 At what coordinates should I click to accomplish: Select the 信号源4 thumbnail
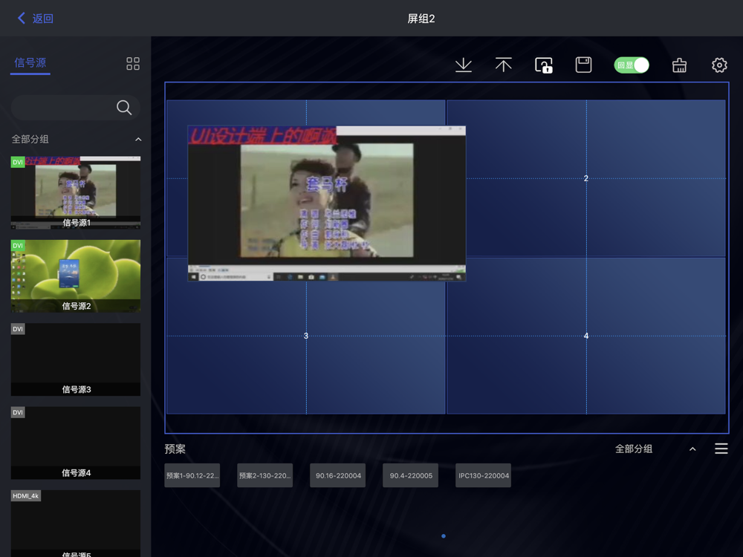coord(76,443)
